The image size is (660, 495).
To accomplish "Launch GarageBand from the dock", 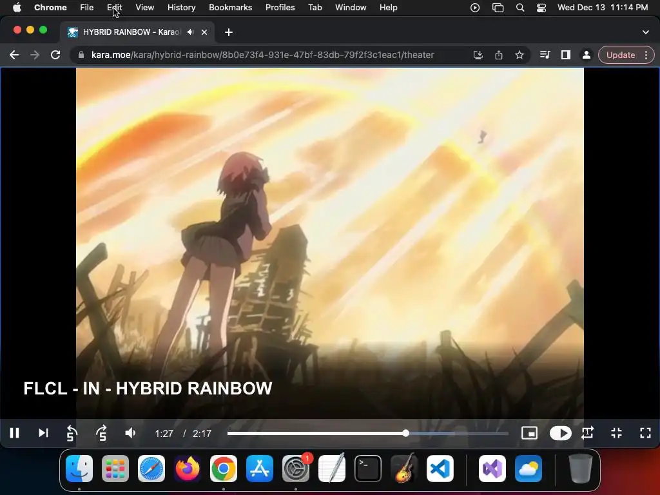I will pyautogui.click(x=404, y=469).
